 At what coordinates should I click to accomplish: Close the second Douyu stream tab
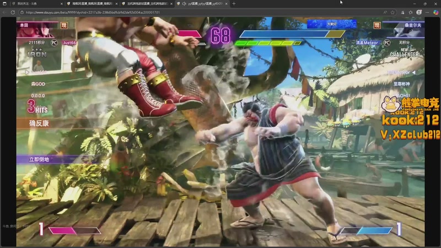(x=116, y=4)
